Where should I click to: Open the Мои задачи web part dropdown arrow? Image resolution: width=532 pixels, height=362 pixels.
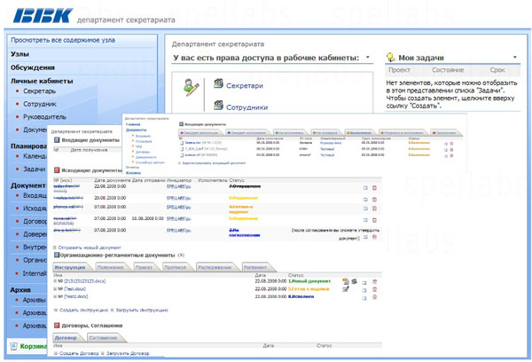tap(515, 57)
